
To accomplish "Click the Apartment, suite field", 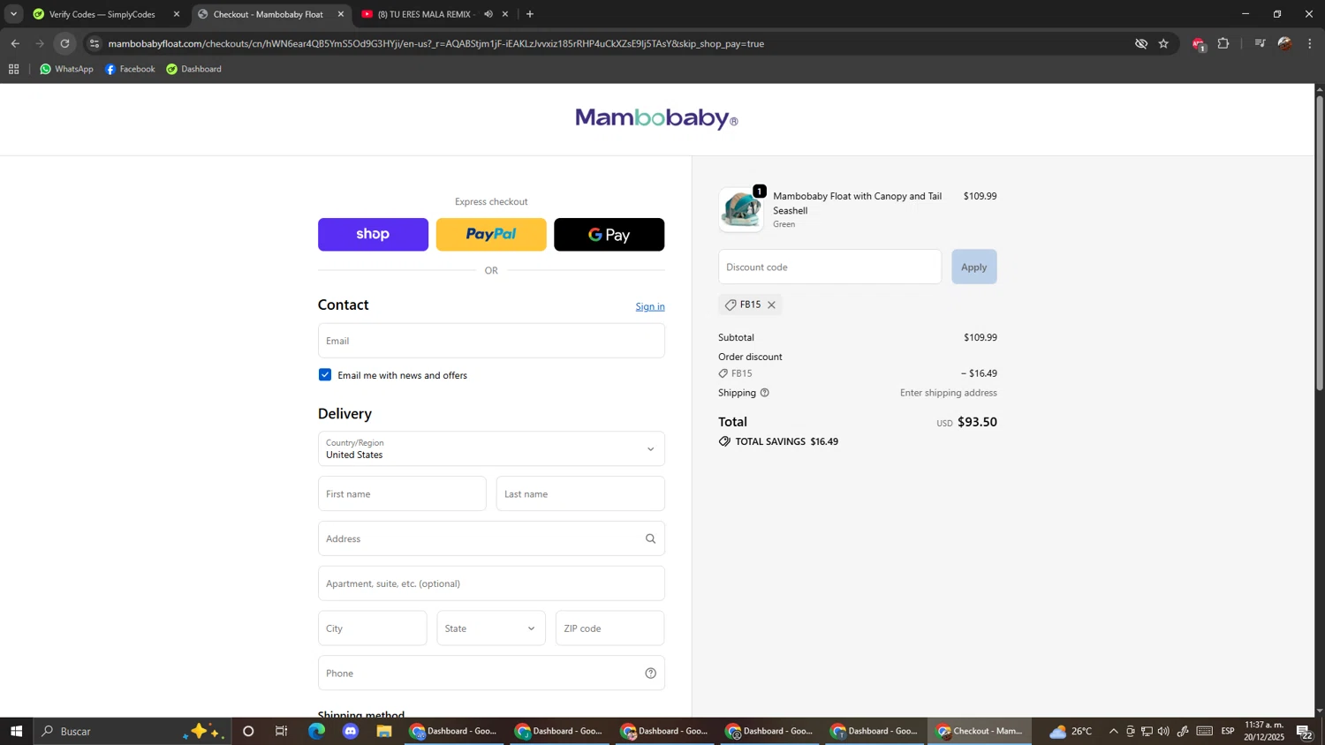I will [491, 584].
